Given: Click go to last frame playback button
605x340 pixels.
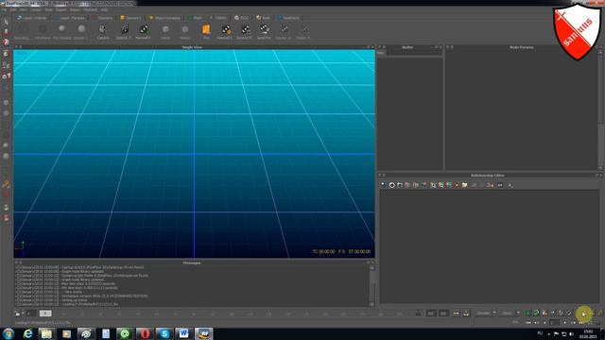Looking at the screenshot, I should tap(581, 323).
